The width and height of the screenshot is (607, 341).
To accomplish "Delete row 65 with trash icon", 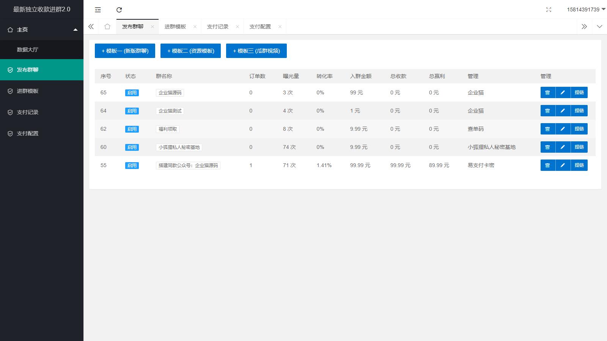I will pyautogui.click(x=547, y=92).
